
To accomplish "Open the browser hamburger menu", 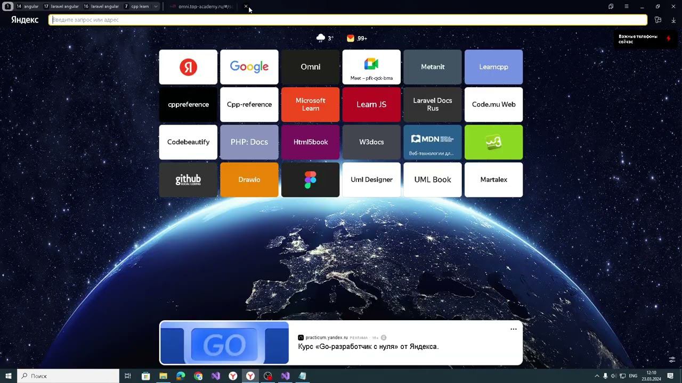I will [627, 6].
